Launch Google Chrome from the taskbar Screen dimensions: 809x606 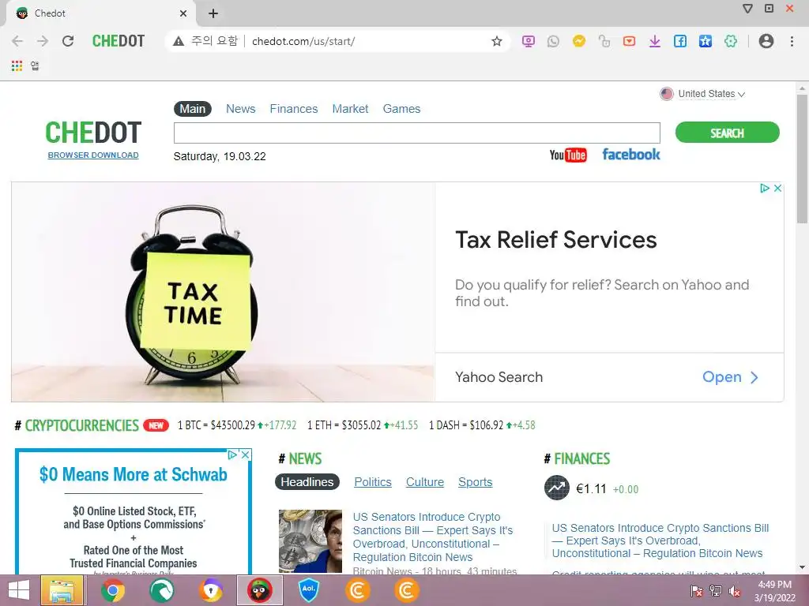tap(112, 590)
